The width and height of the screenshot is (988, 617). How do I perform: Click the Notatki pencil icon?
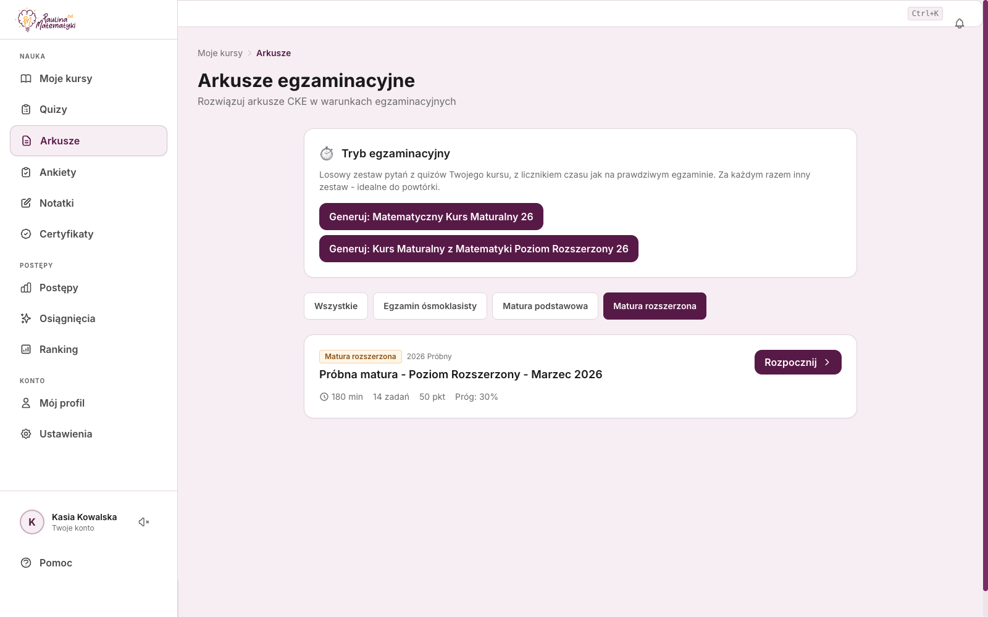(26, 203)
